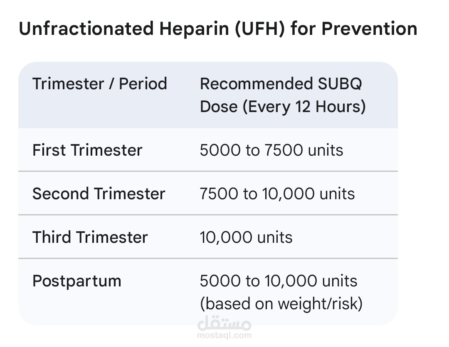Click the '(based on weight/risk)' note

[x=281, y=303]
